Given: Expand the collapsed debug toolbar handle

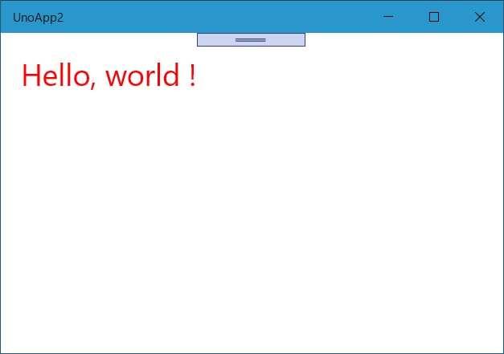Looking at the screenshot, I should pos(251,40).
